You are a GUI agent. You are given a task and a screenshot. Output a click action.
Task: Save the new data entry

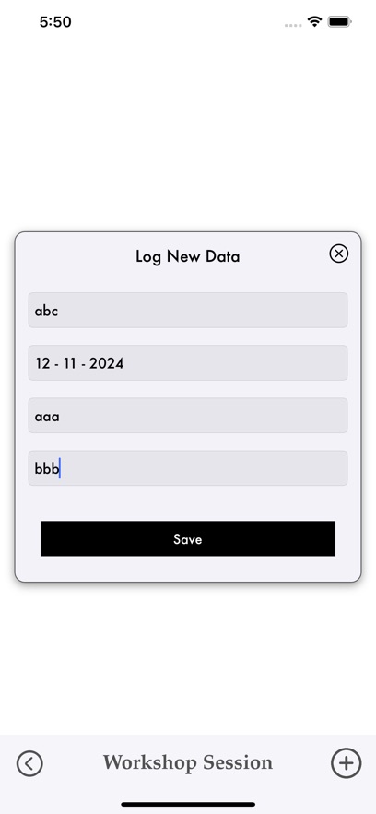188,539
